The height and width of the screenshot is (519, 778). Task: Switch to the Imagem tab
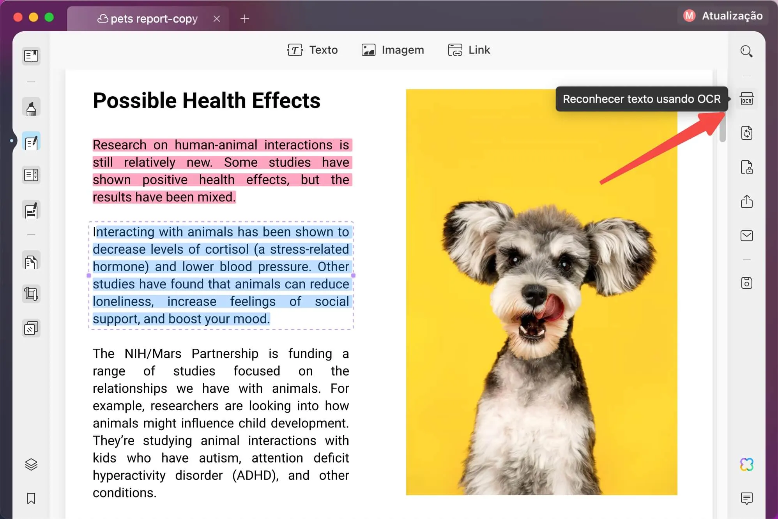pos(392,50)
